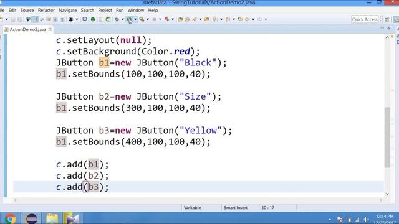Open the Debug dropdown arrow

pos(123,19)
